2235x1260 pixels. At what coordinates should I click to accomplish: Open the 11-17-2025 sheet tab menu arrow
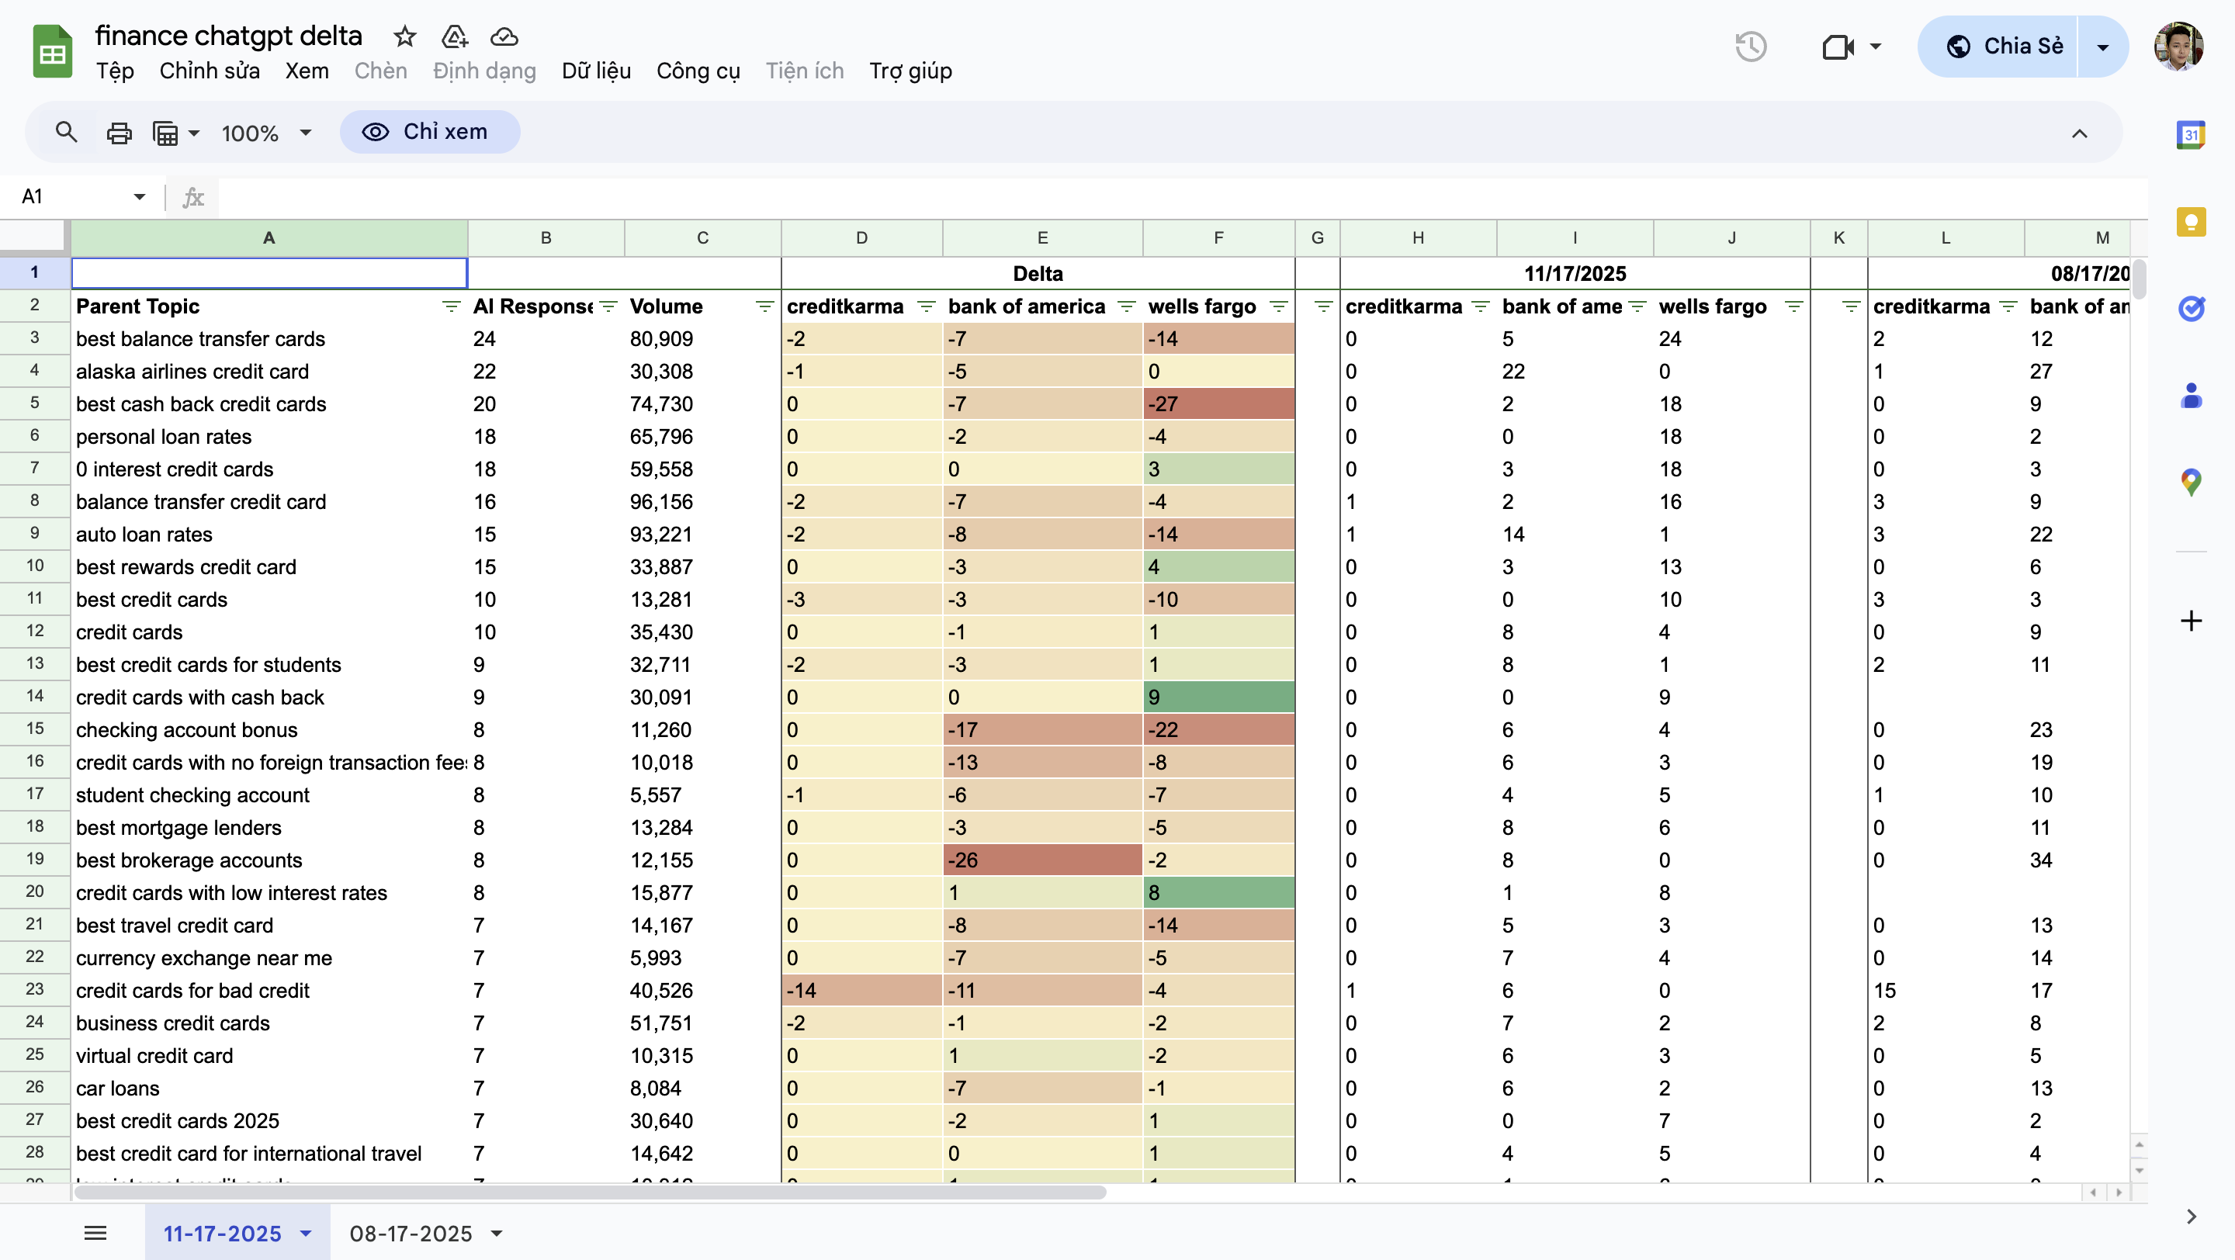pos(306,1233)
